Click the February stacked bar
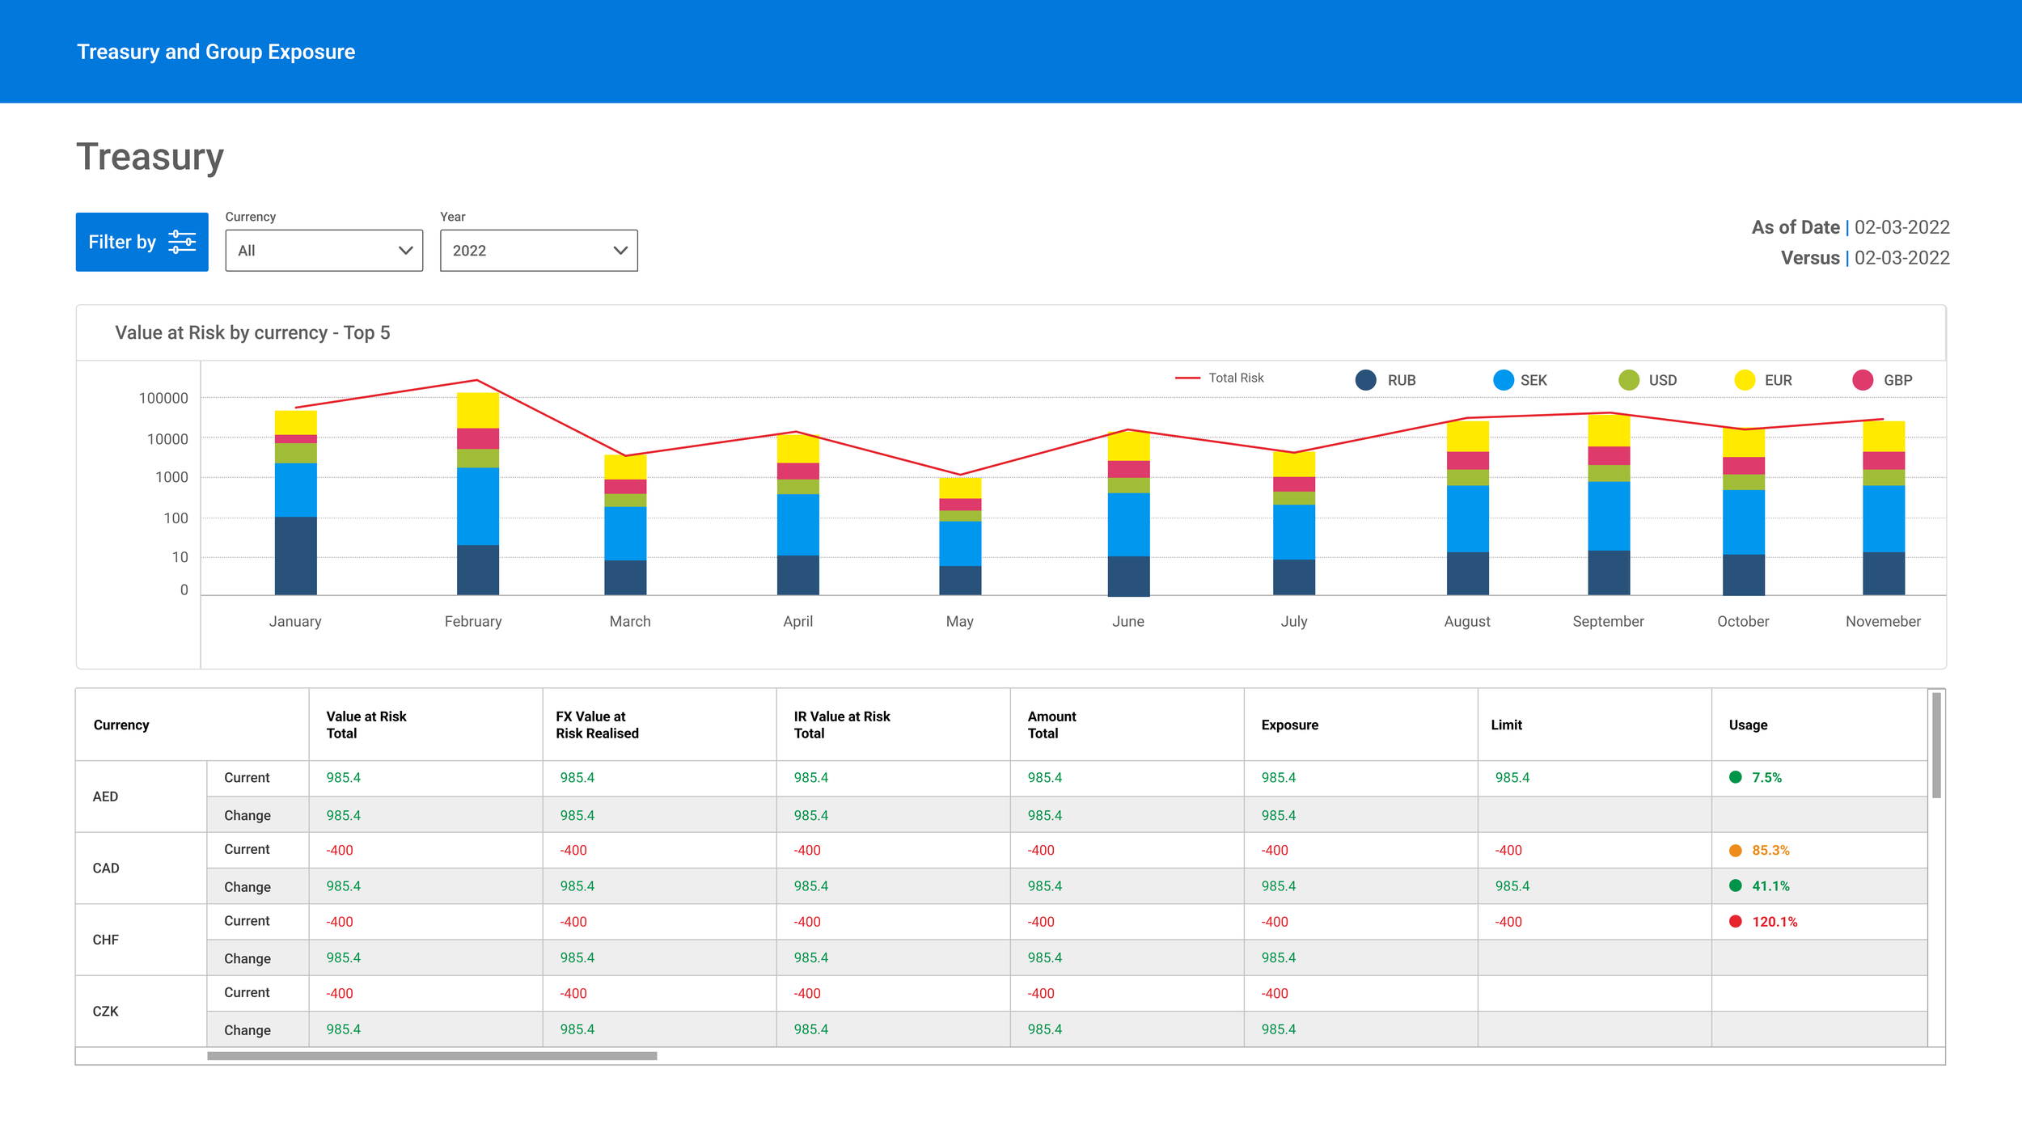 tap(477, 493)
